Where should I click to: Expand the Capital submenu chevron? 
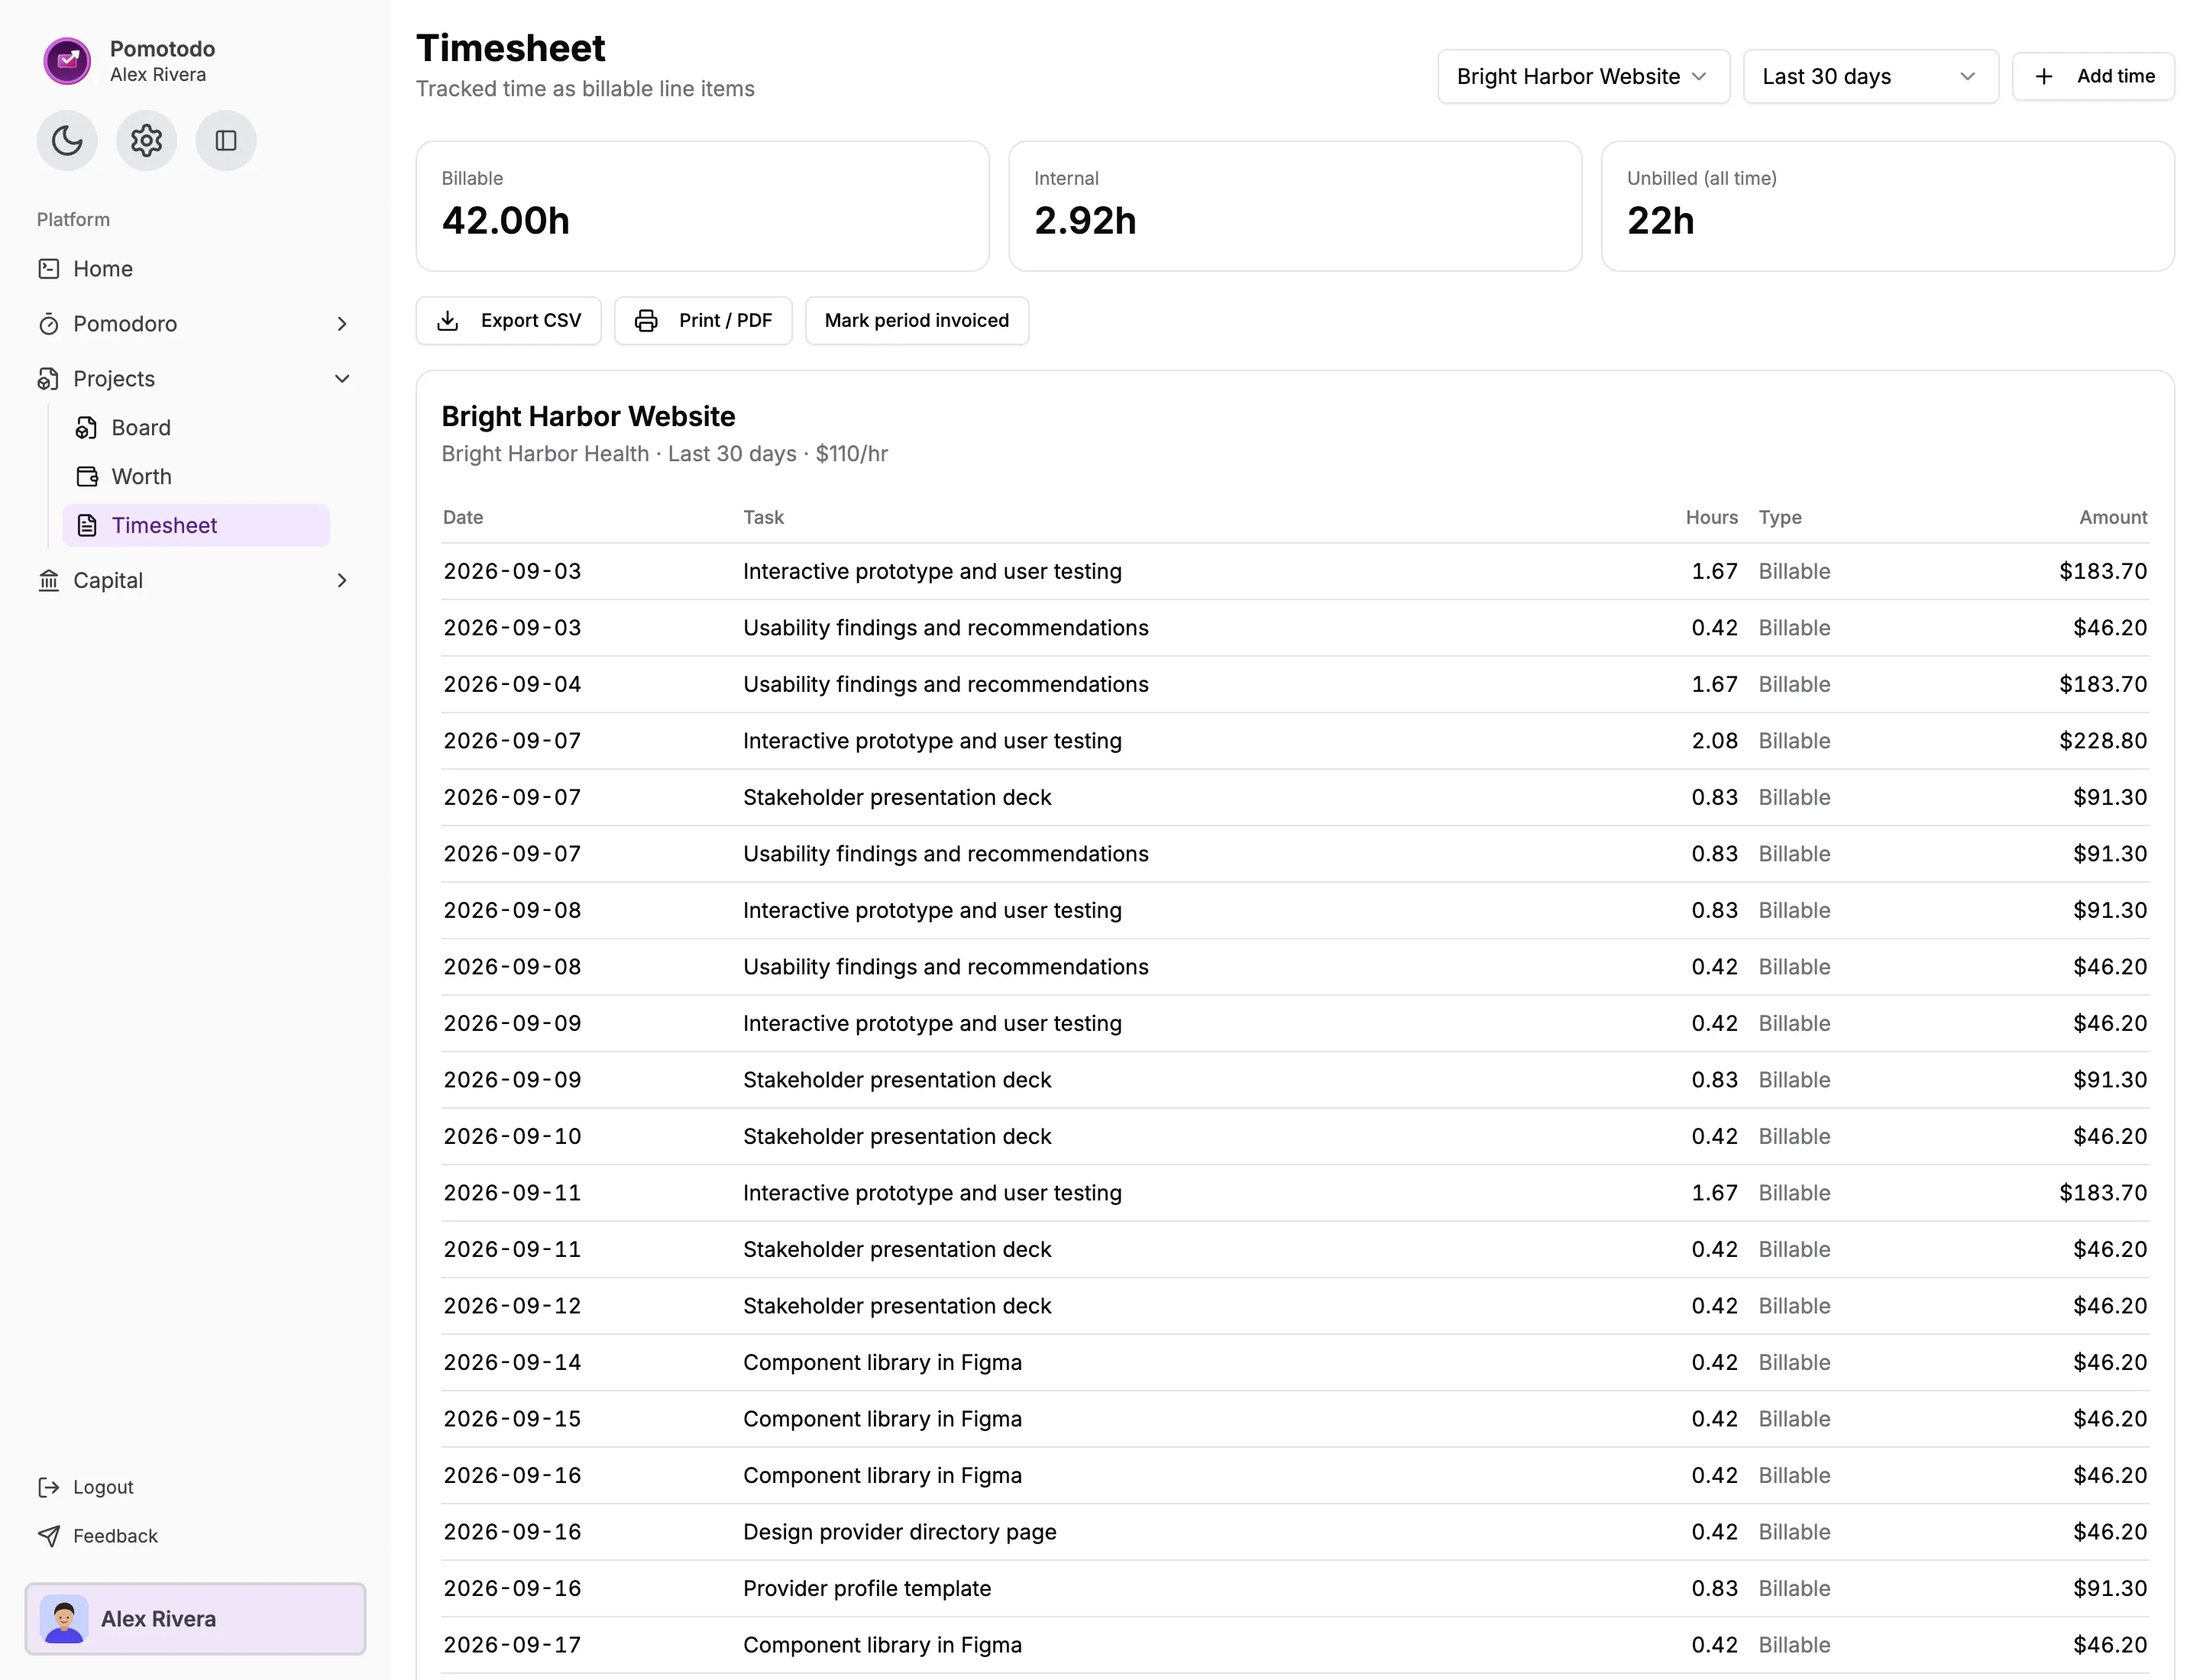tap(342, 581)
